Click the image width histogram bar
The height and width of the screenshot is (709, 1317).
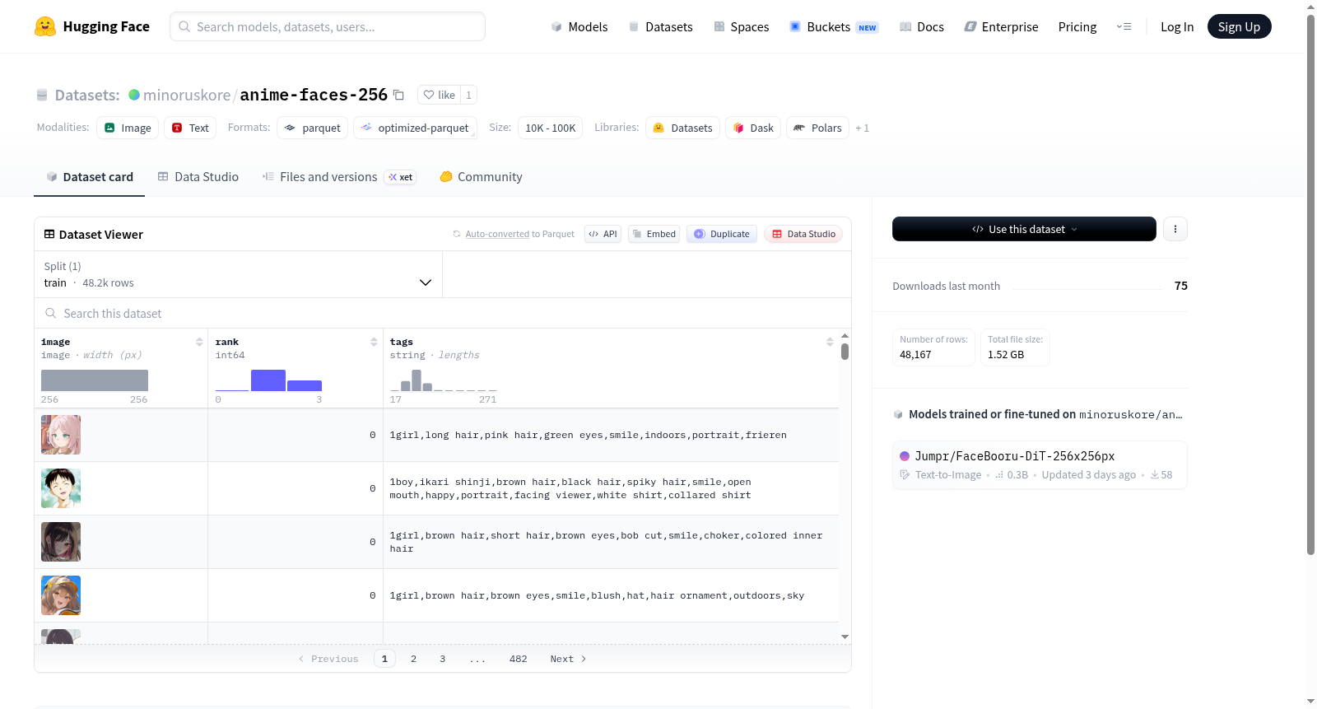tap(95, 380)
